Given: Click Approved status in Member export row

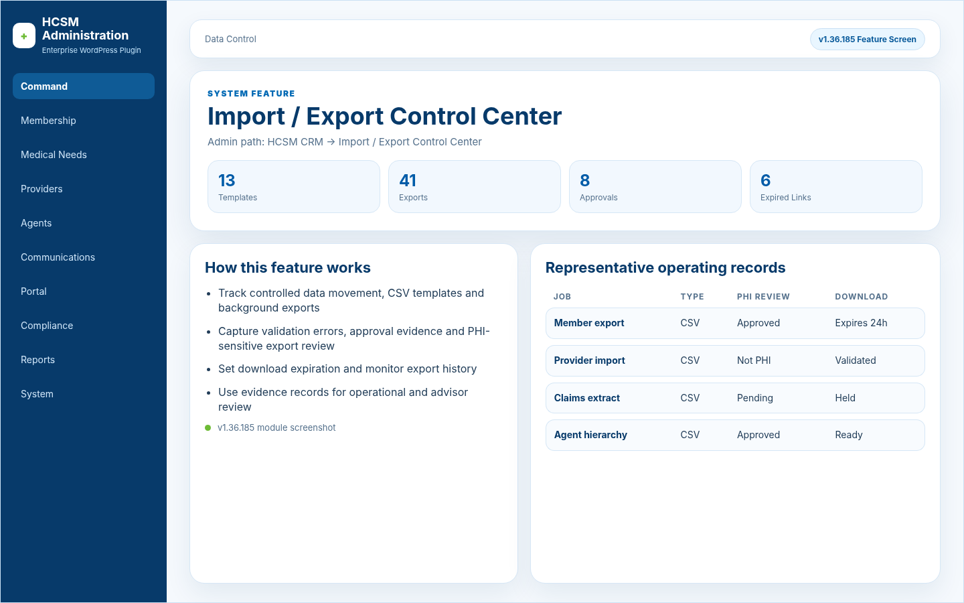Looking at the screenshot, I should [x=758, y=323].
